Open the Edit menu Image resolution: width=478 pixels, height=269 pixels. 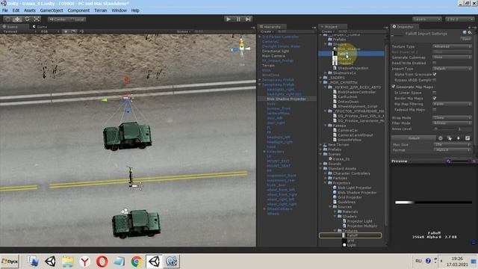(16, 10)
